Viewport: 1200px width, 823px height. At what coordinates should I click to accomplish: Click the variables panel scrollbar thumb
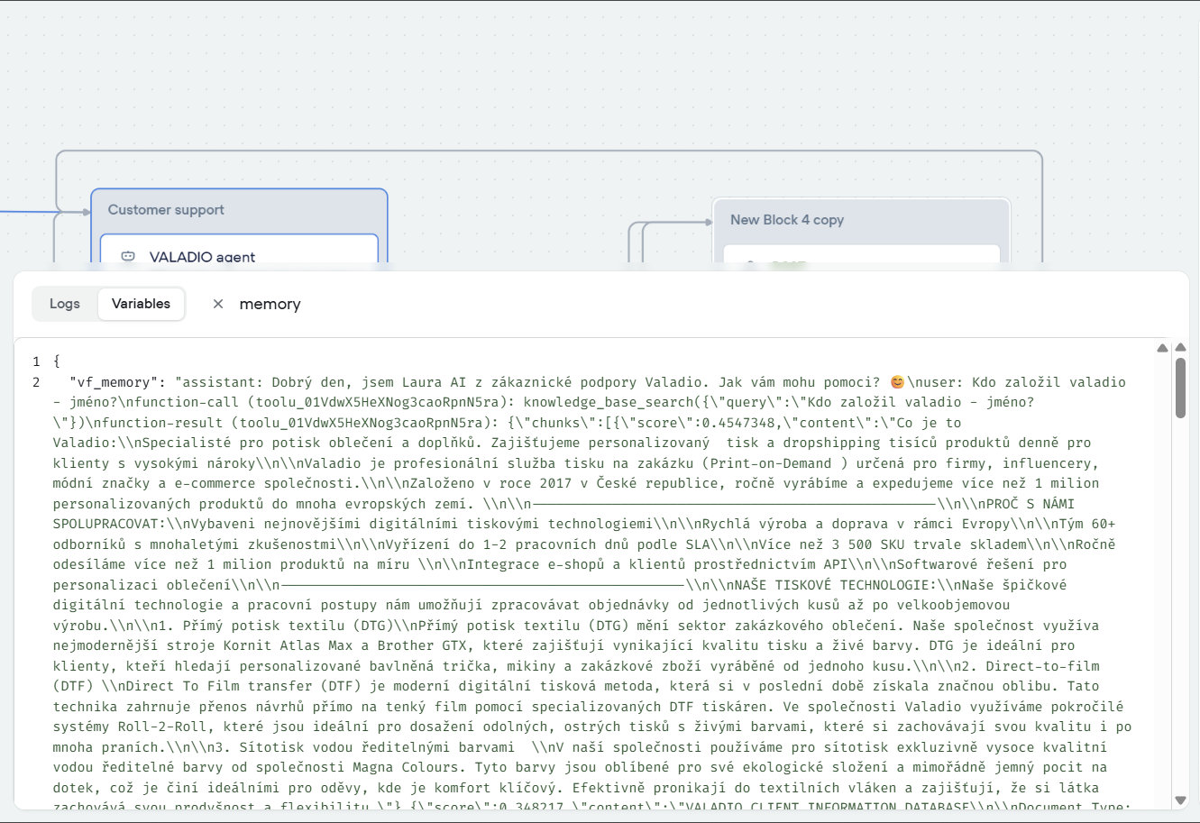[1180, 388]
